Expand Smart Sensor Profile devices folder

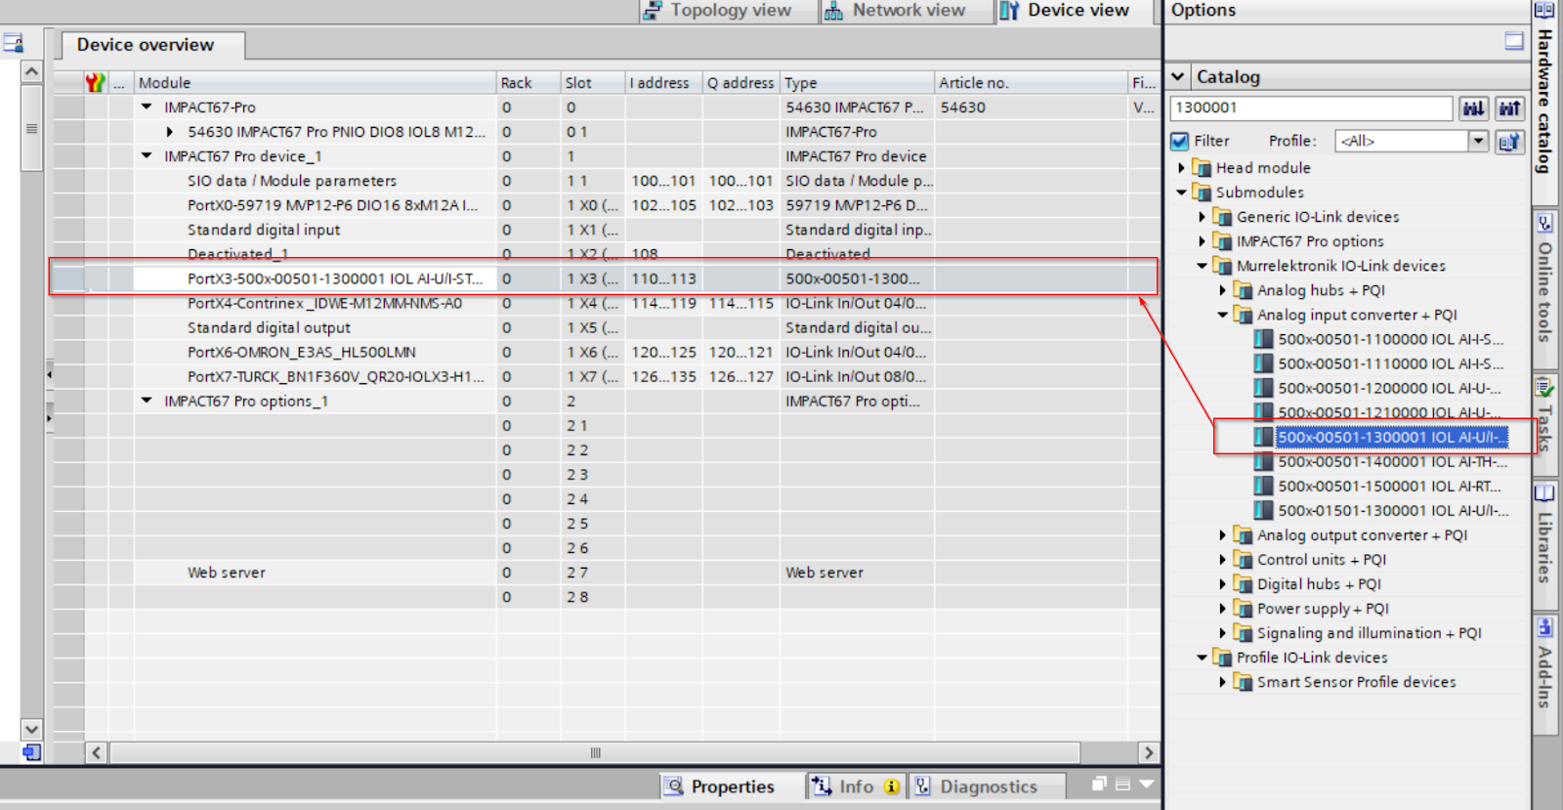[x=1223, y=682]
